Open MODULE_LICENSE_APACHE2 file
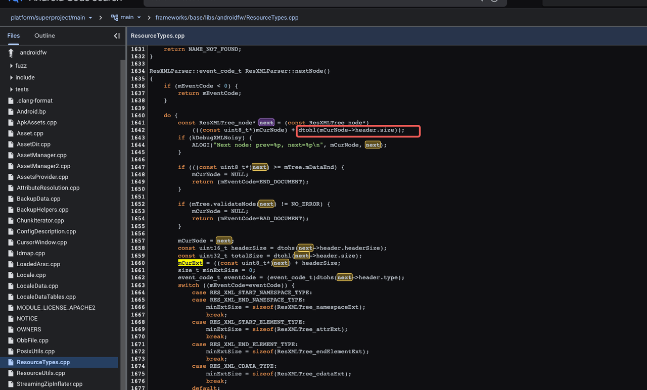This screenshot has height=390, width=647. click(x=56, y=308)
